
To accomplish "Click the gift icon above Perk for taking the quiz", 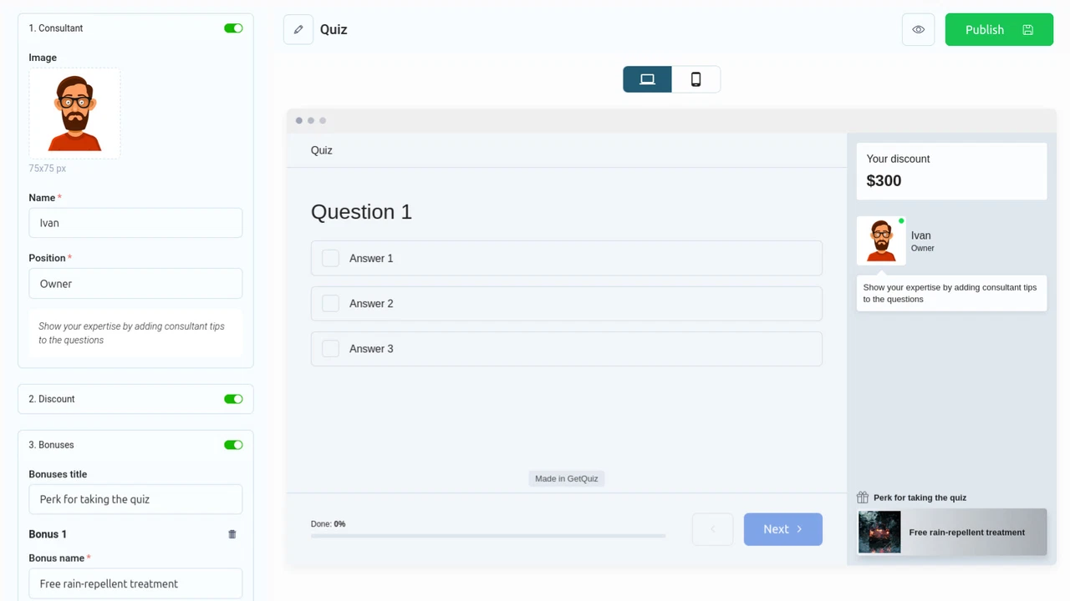I will click(x=862, y=497).
